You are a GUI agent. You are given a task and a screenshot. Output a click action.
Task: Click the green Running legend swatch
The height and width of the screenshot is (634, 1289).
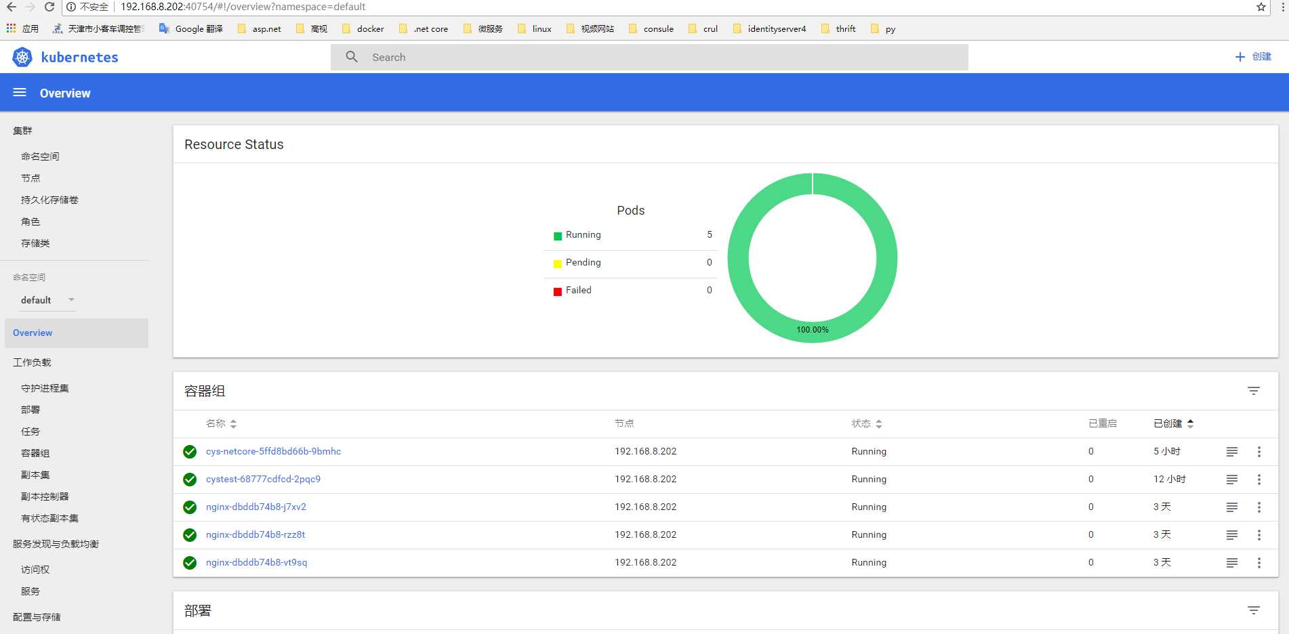coord(558,236)
